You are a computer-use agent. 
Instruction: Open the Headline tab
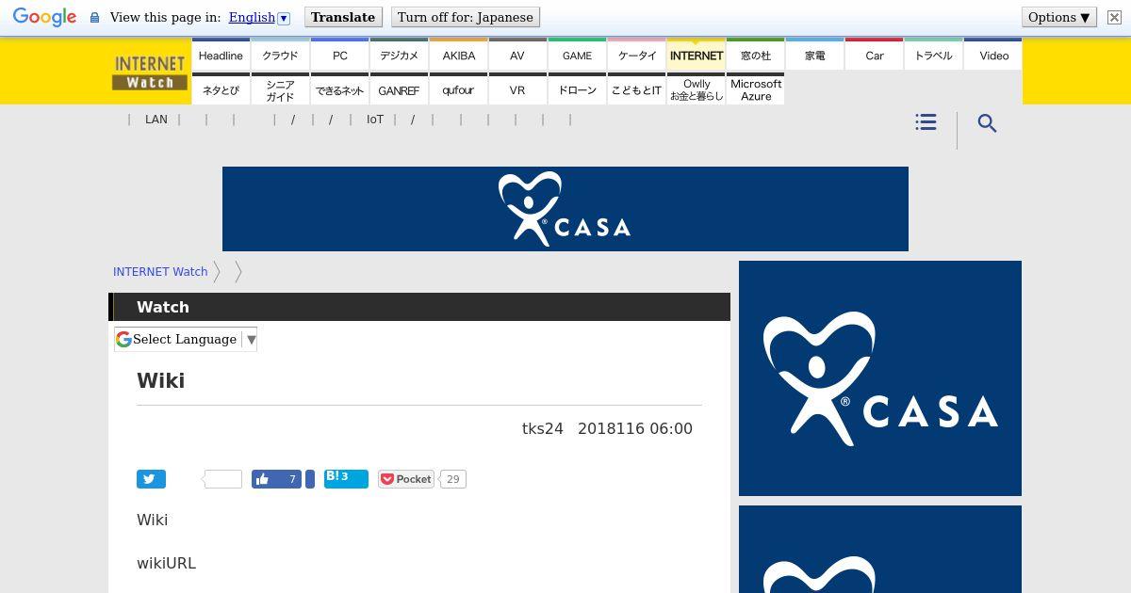(221, 55)
